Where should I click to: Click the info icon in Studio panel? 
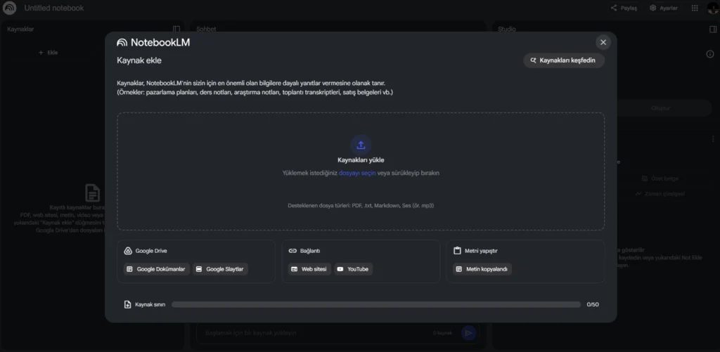click(710, 54)
